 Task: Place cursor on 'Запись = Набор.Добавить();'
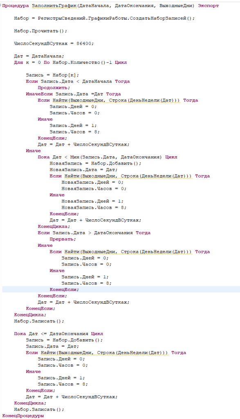coord(64,340)
